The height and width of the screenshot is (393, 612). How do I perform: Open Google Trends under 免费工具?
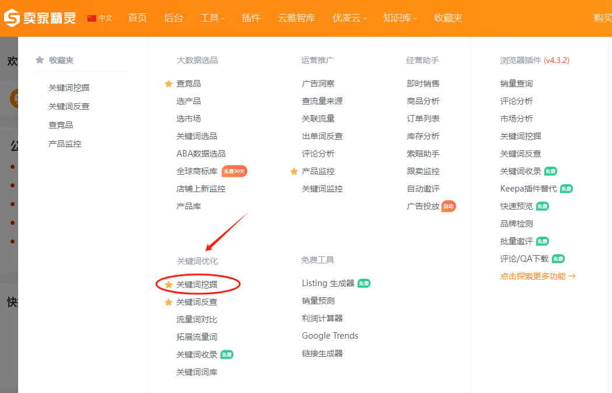(x=330, y=335)
